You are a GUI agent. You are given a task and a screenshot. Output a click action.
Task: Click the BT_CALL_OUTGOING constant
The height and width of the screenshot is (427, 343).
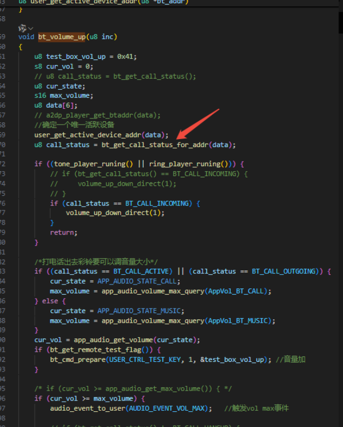coord(283,271)
